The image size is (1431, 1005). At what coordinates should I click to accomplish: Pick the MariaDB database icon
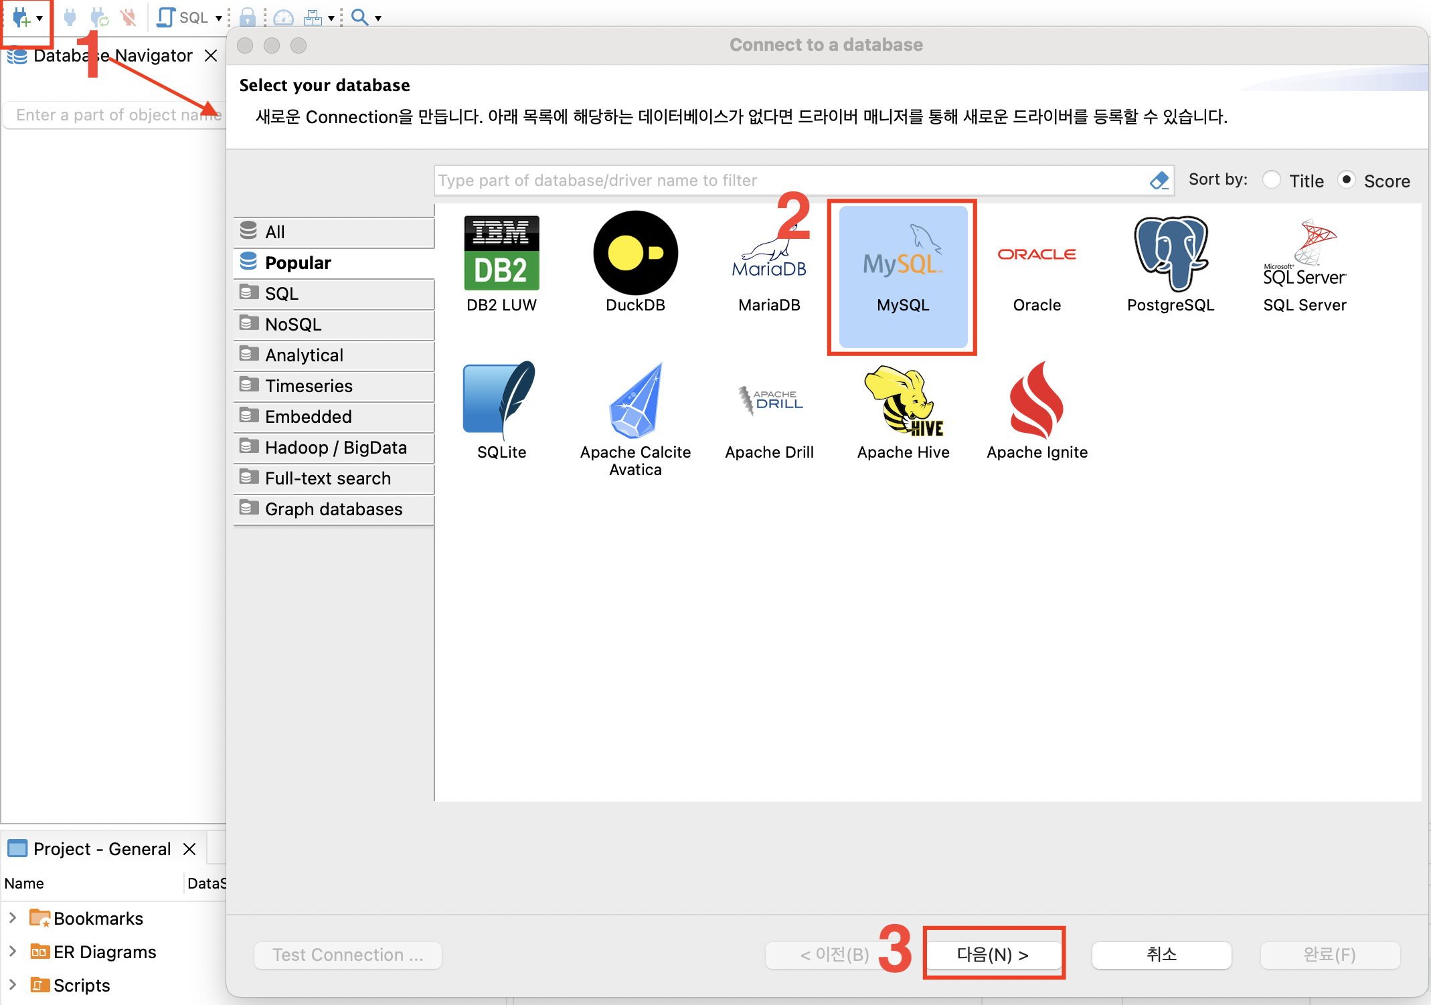[769, 255]
